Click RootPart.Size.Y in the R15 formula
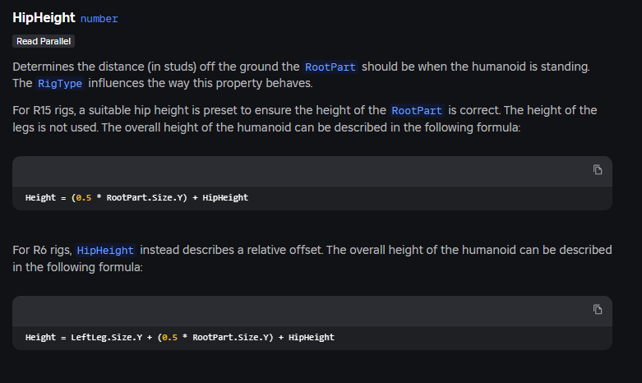The width and height of the screenshot is (642, 383). click(x=142, y=198)
